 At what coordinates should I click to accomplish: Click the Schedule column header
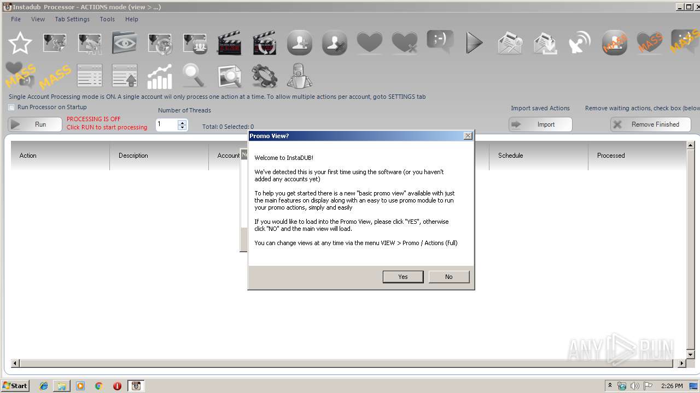tap(539, 156)
